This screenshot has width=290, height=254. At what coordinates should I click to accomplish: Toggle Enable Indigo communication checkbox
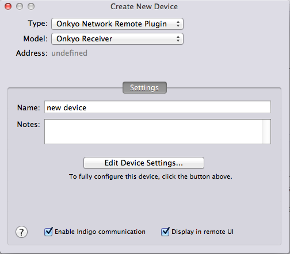coord(48,232)
